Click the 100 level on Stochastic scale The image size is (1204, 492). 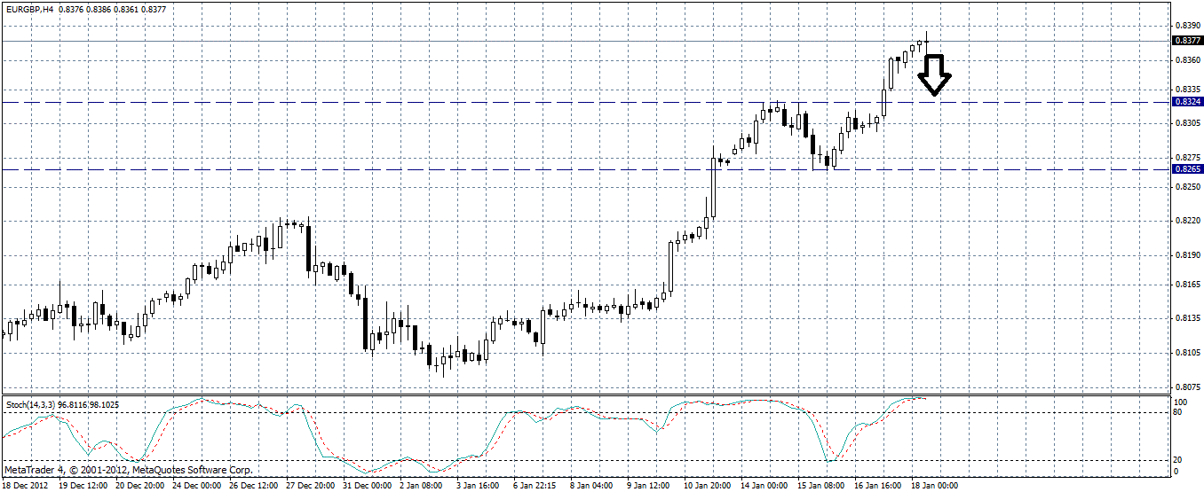click(1182, 402)
